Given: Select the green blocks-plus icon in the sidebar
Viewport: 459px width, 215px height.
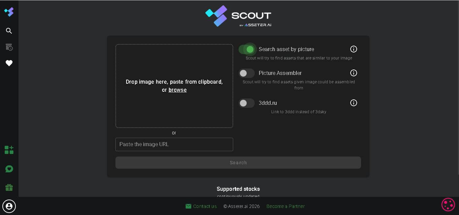Looking at the screenshot, I should [x=9, y=150].
